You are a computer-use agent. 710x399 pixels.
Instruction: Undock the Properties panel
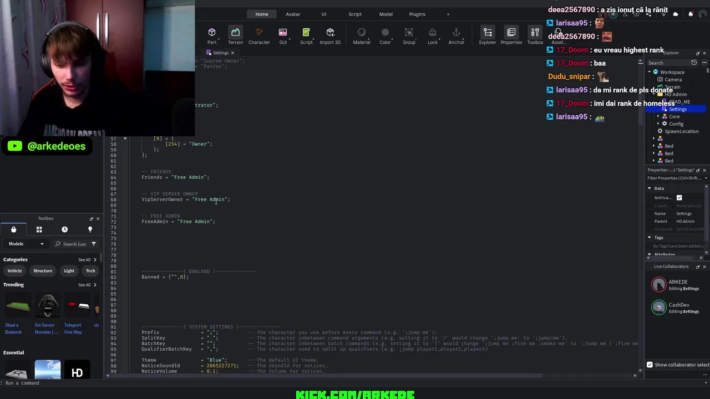tap(698, 170)
